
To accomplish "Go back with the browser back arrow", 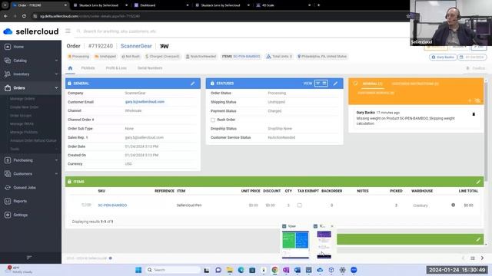I will pyautogui.click(x=6, y=16).
